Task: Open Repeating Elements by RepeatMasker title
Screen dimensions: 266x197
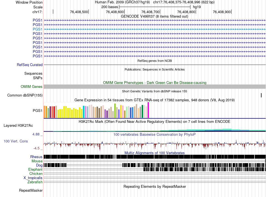Action: [155, 187]
